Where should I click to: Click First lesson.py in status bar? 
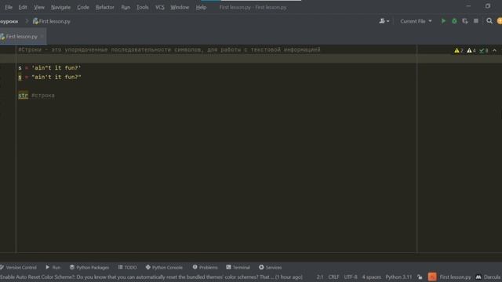[455, 277]
